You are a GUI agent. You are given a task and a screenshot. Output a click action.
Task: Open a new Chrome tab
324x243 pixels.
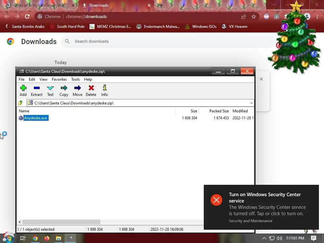pos(161,5)
